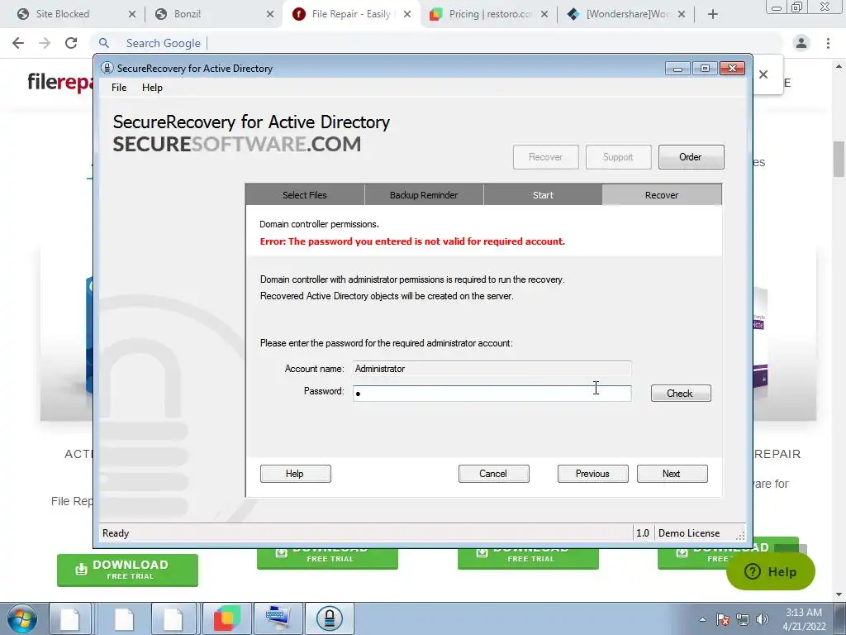Viewport: 846px width, 635px height.
Task: Close the Wondershare tab
Action: click(682, 14)
